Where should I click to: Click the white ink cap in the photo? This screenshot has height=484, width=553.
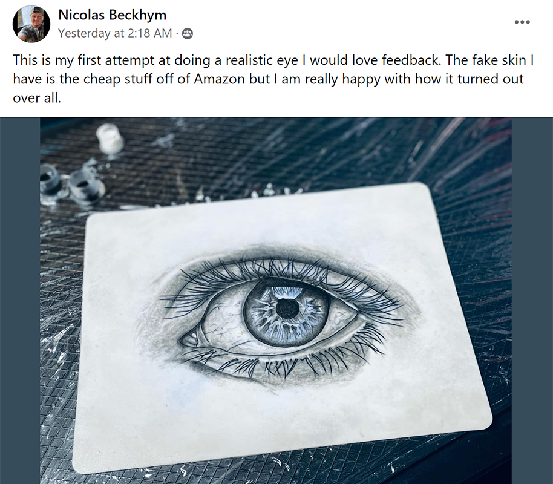coord(110,139)
